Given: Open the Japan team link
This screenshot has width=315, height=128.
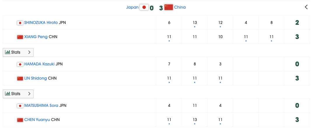Looking at the screenshot, I should [132, 7].
